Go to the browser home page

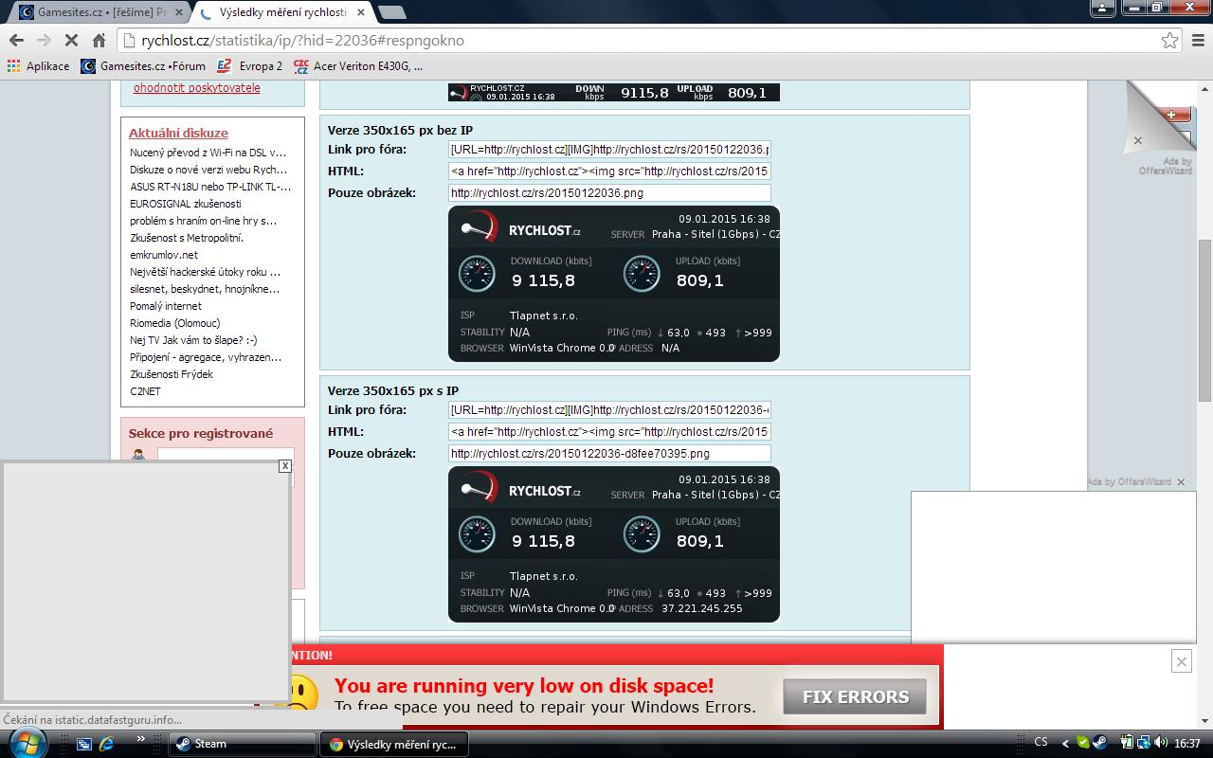(x=99, y=41)
